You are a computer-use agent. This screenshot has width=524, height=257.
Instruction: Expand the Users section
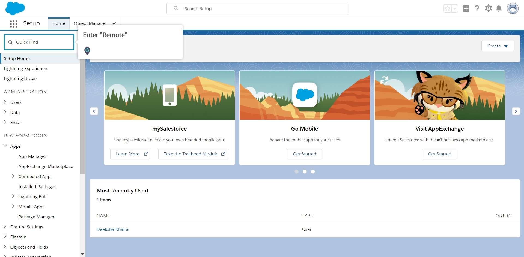(x=5, y=102)
